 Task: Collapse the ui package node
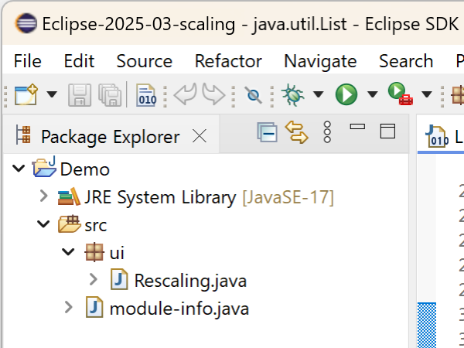coord(68,252)
